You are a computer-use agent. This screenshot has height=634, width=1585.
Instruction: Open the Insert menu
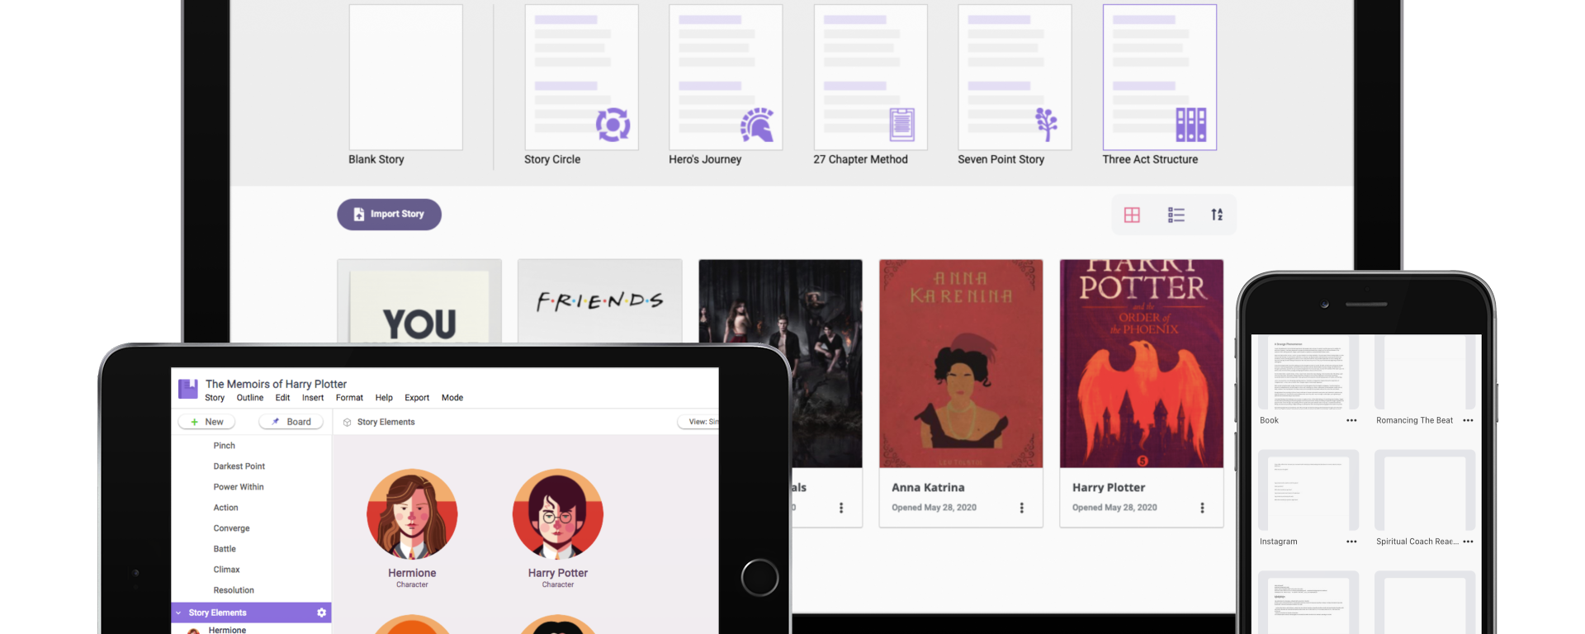coord(313,398)
